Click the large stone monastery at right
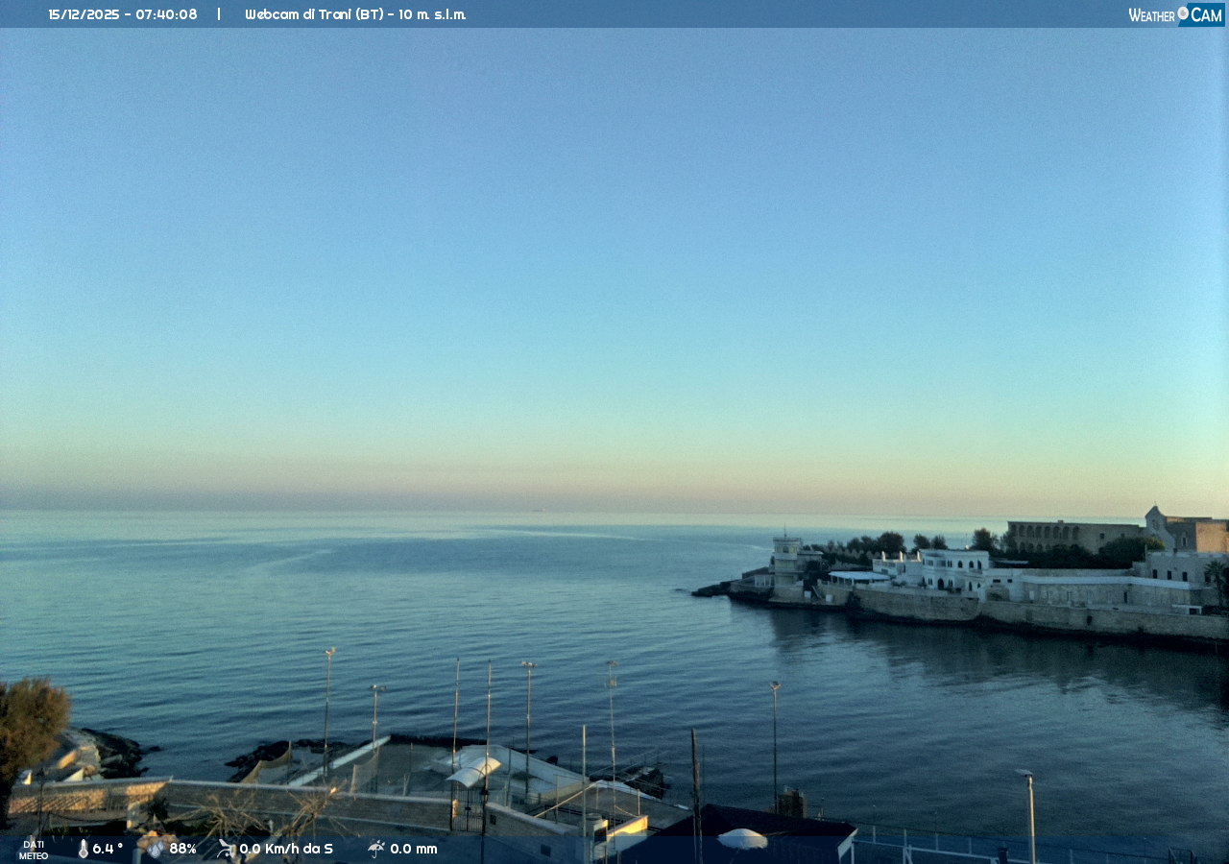1229x864 pixels. pyautogui.click(x=1072, y=536)
